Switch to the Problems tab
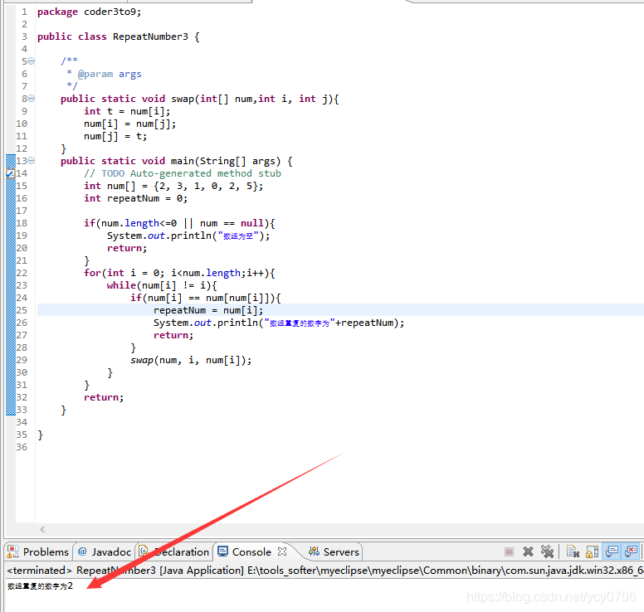This screenshot has width=644, height=612. 38,551
